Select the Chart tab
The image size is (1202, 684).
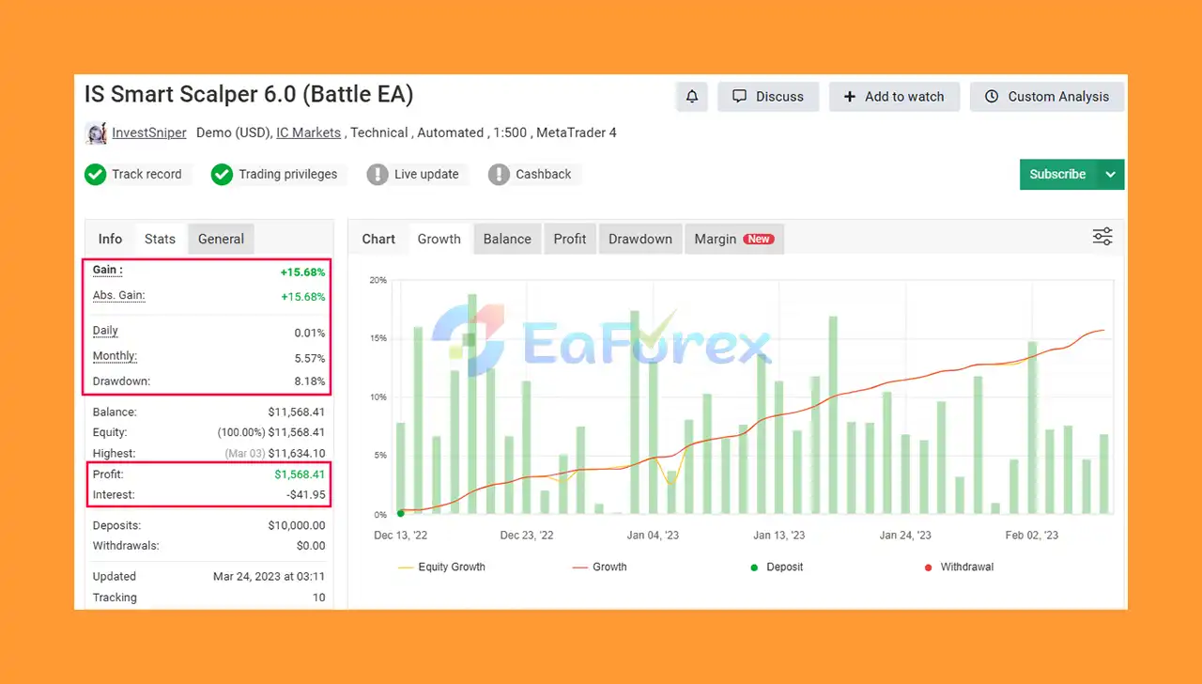click(378, 239)
